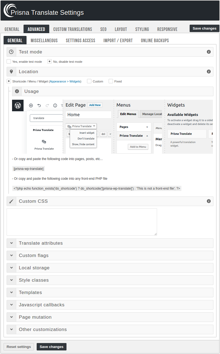Select the No, disable test mode radio button
This screenshot has height=354, width=220.
49,61
